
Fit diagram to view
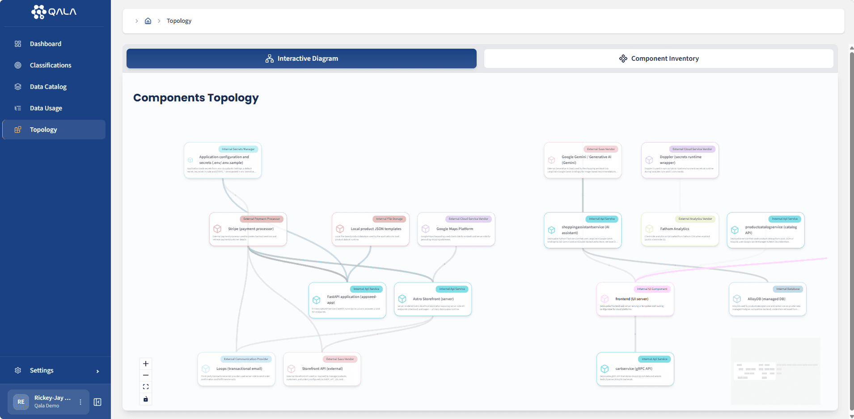[146, 387]
